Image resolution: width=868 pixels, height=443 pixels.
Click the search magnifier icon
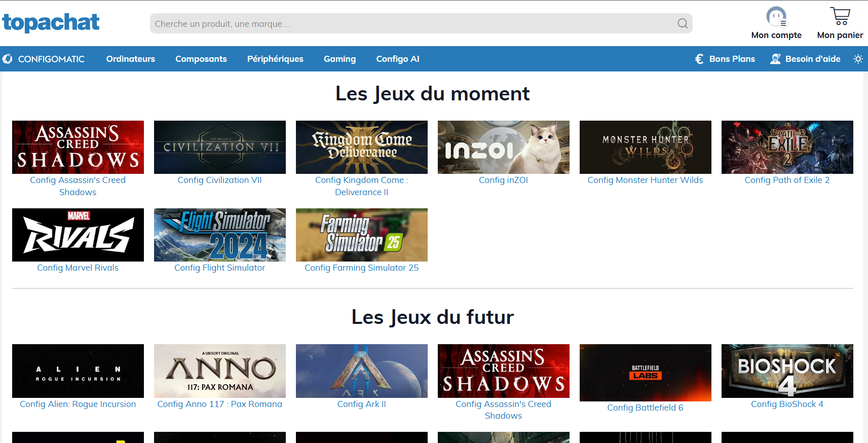[x=683, y=23]
